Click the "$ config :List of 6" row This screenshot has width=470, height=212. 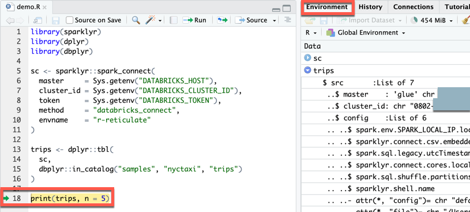tap(385, 118)
